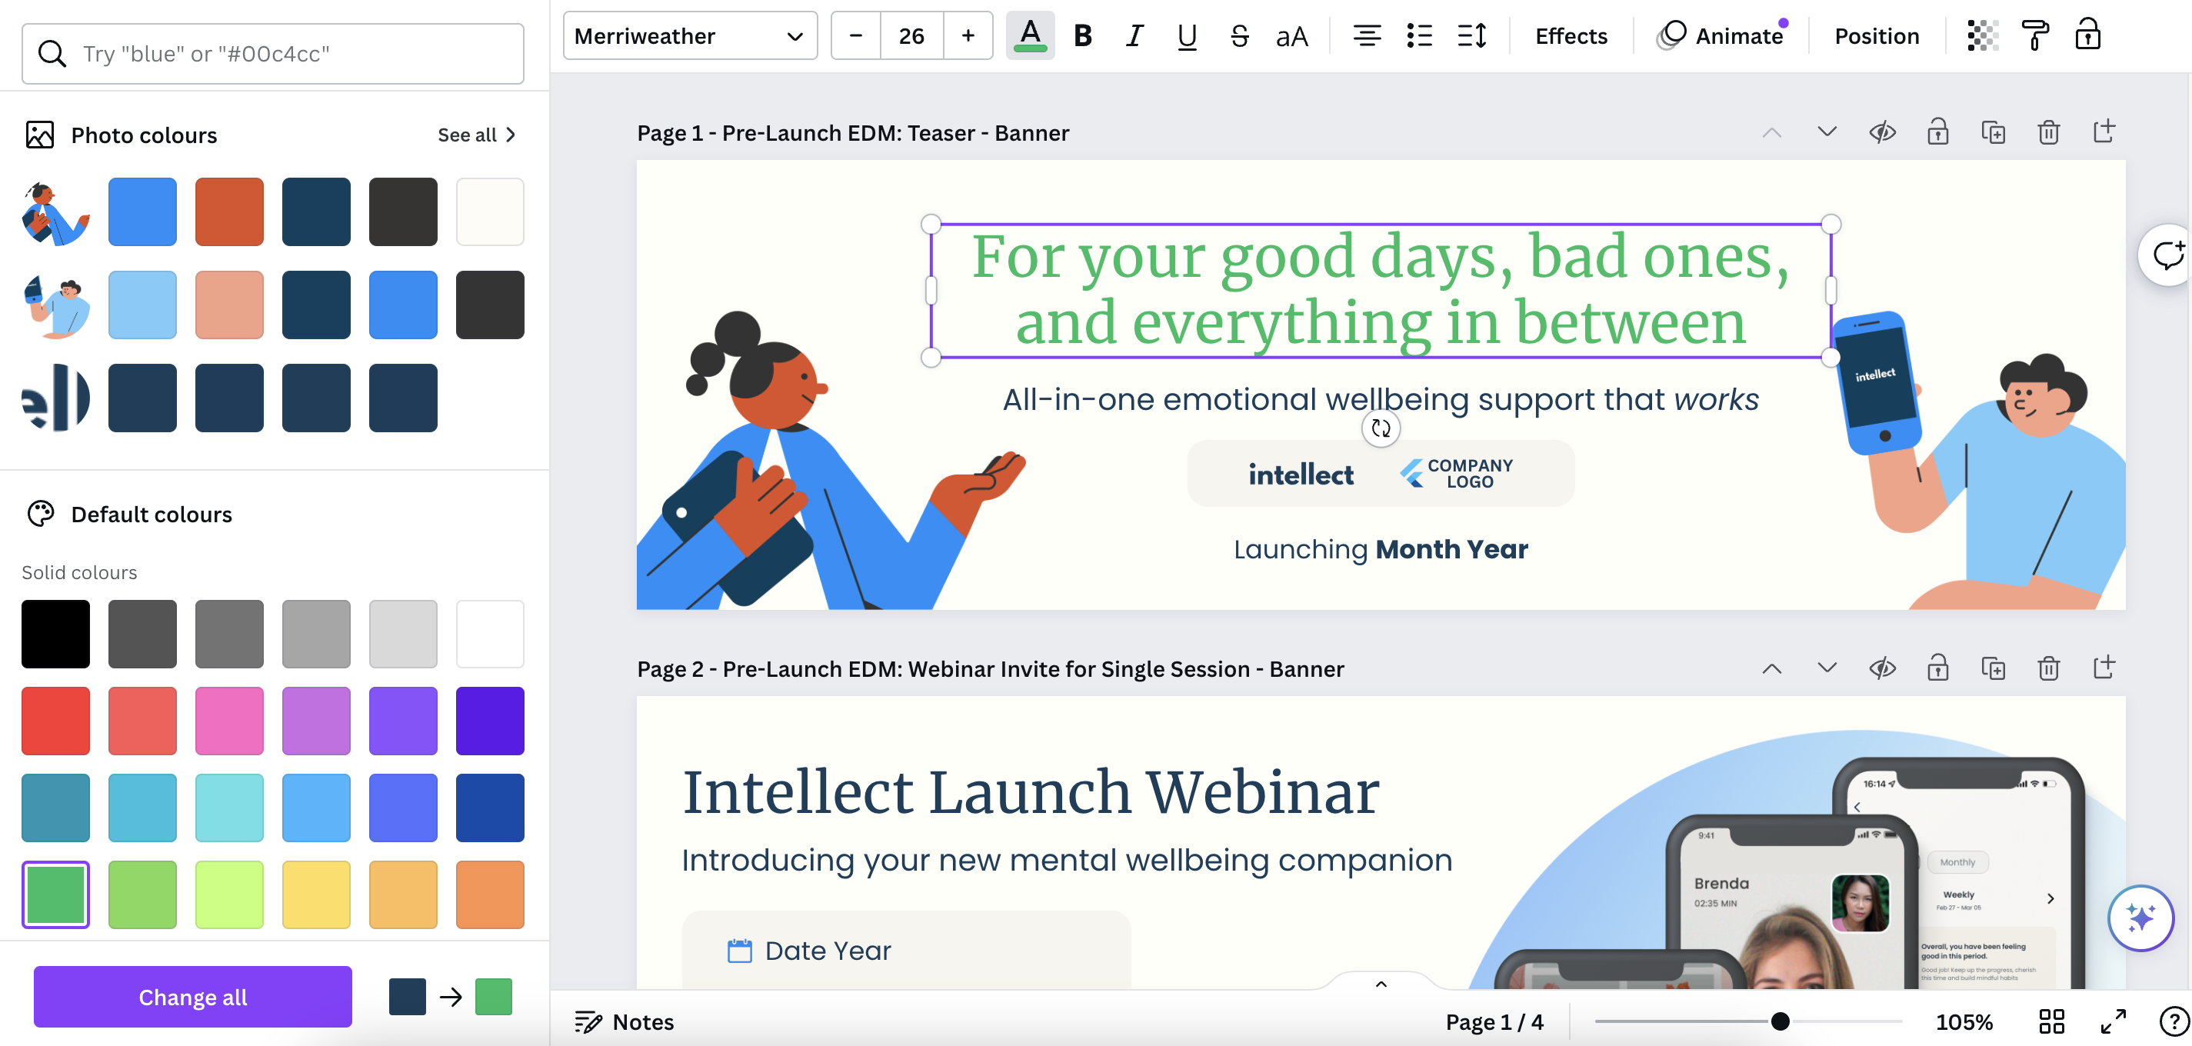Image resolution: width=2192 pixels, height=1046 pixels.
Task: Click the colour search input field
Action: (x=272, y=54)
